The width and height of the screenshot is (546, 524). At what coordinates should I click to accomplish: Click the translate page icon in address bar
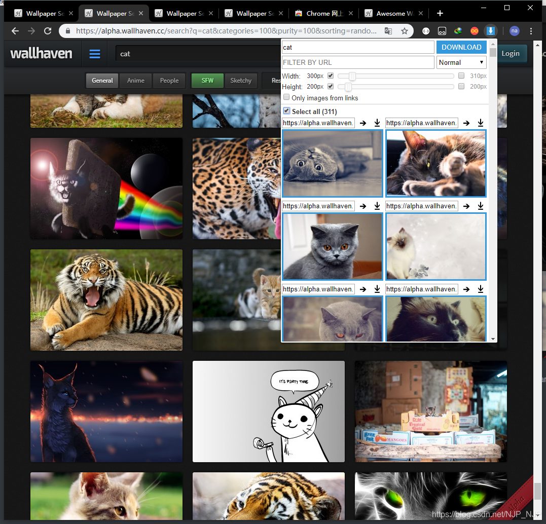pyautogui.click(x=388, y=31)
